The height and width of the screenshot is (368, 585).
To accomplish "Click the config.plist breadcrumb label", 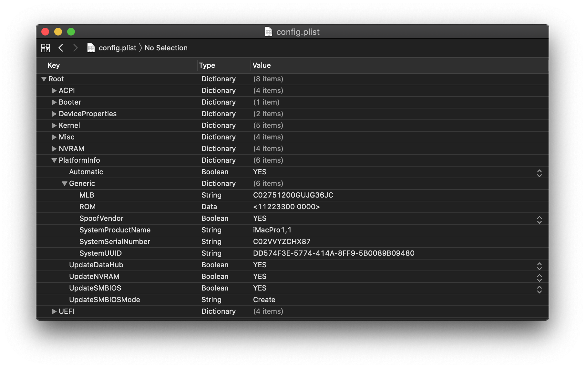I will [118, 48].
